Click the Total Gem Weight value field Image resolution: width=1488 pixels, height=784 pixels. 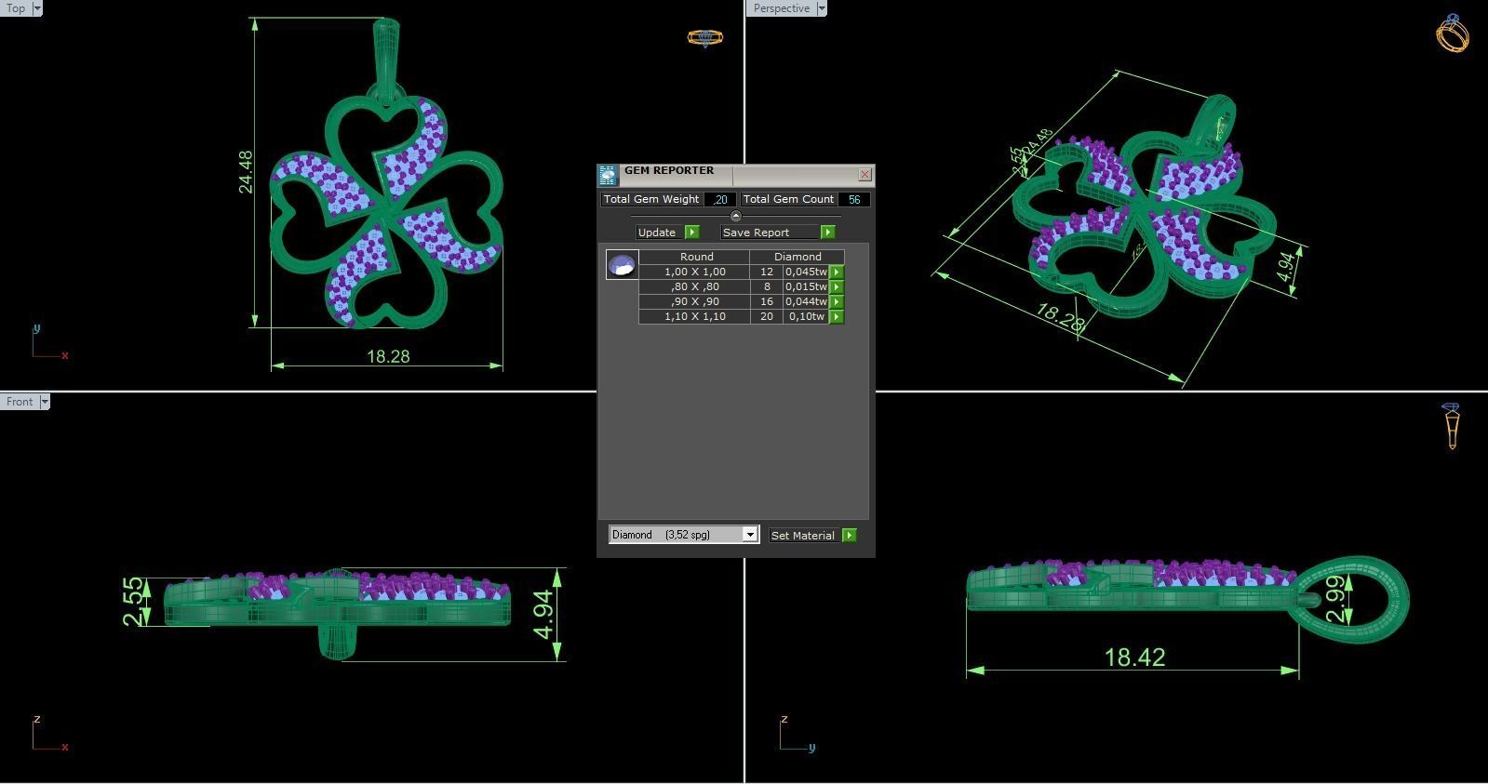coord(720,199)
